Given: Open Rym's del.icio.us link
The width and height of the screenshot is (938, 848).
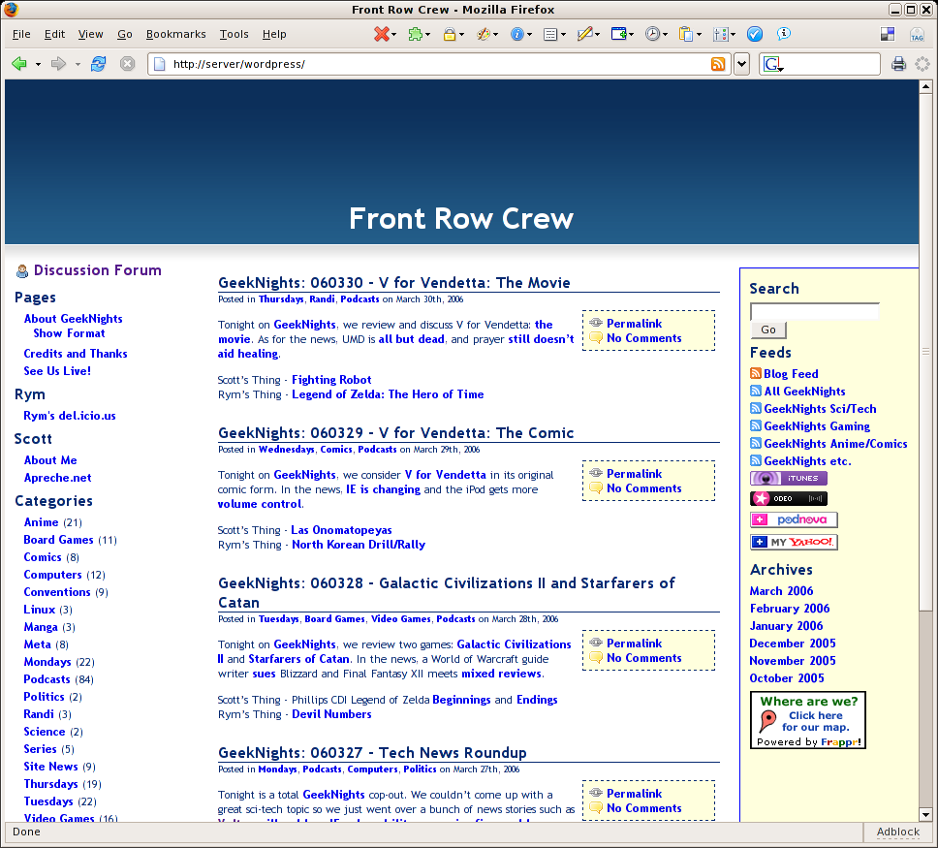Looking at the screenshot, I should coord(70,416).
